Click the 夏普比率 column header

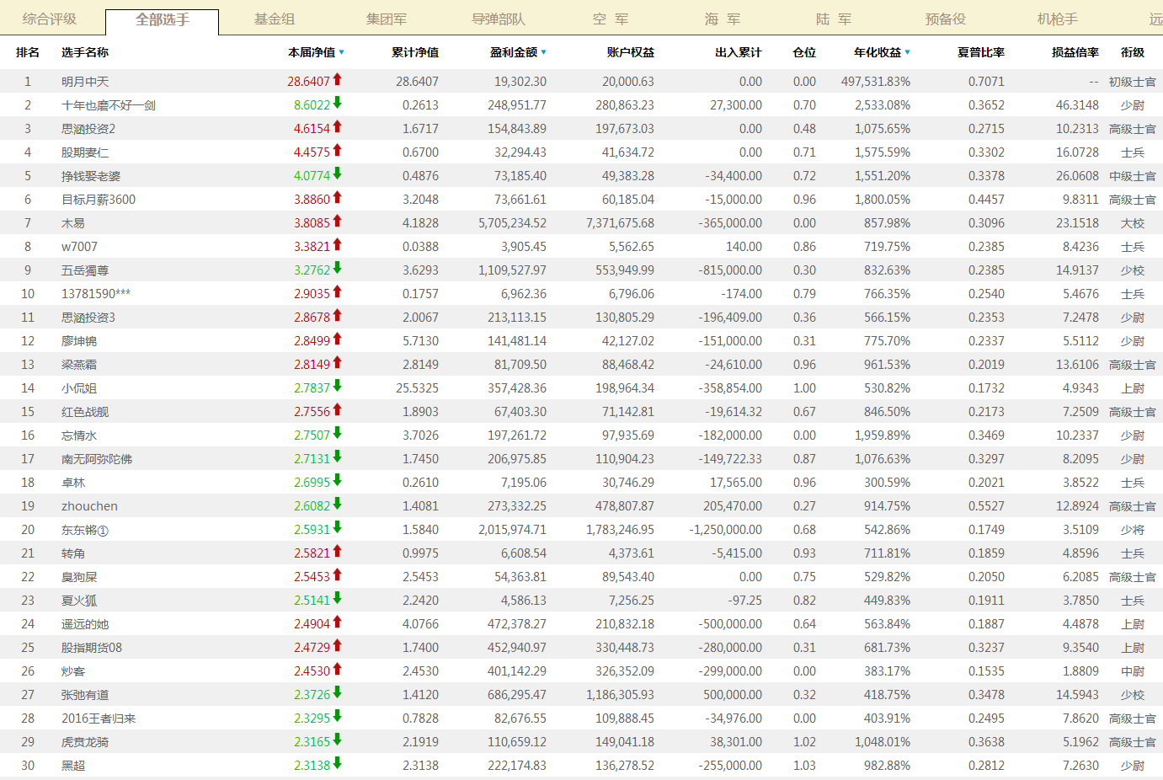click(x=981, y=52)
